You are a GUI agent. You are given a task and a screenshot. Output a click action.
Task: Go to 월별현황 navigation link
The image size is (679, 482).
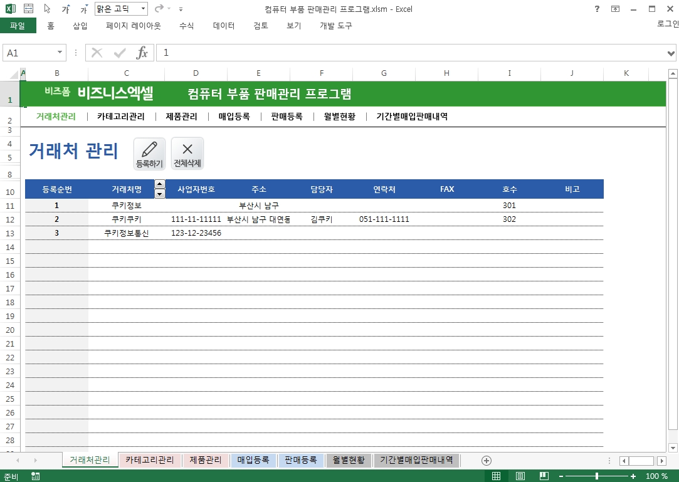tap(339, 117)
